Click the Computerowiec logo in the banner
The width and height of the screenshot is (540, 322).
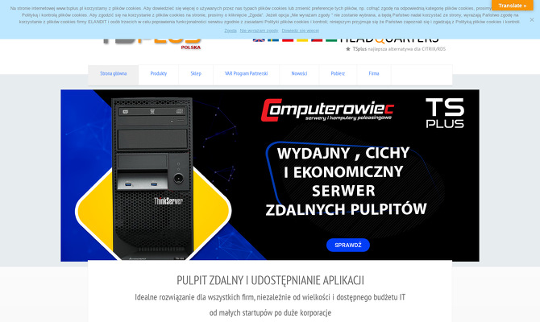tap(327, 110)
